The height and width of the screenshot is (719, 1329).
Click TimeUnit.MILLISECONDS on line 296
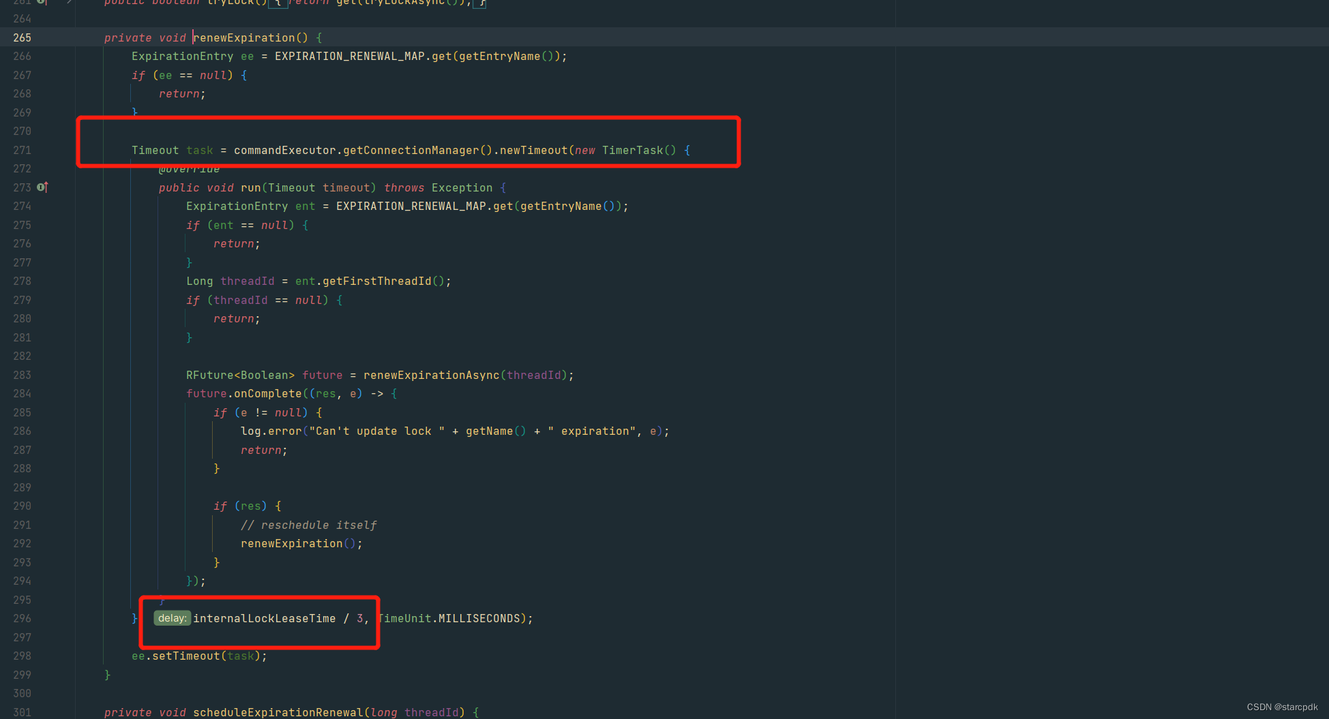coord(449,618)
